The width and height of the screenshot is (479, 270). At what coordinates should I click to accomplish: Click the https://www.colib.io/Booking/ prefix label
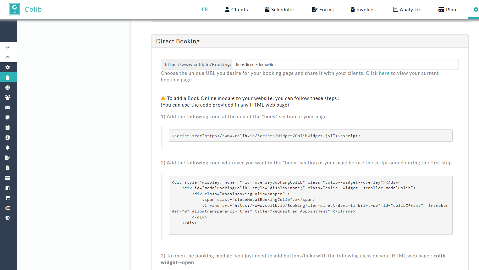pos(197,64)
